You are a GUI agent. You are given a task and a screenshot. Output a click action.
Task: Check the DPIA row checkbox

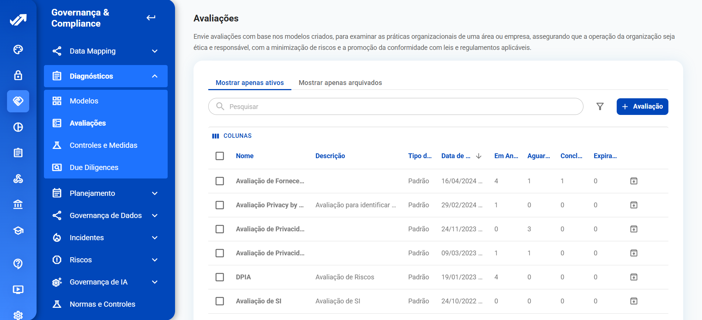220,277
